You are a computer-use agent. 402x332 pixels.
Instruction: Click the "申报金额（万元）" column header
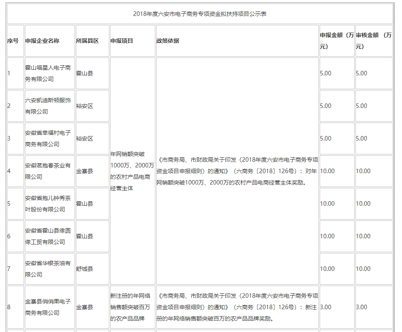coord(337,41)
